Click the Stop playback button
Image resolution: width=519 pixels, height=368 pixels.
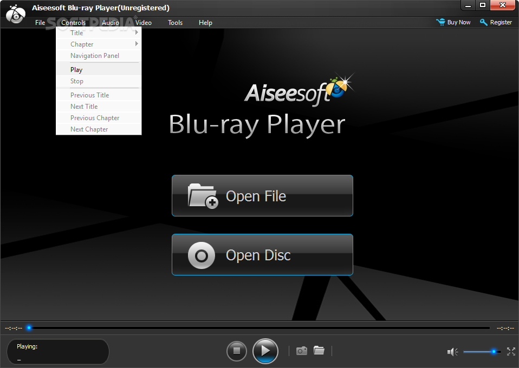(237, 351)
